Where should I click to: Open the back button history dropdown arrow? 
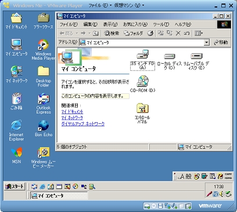coord(77,34)
